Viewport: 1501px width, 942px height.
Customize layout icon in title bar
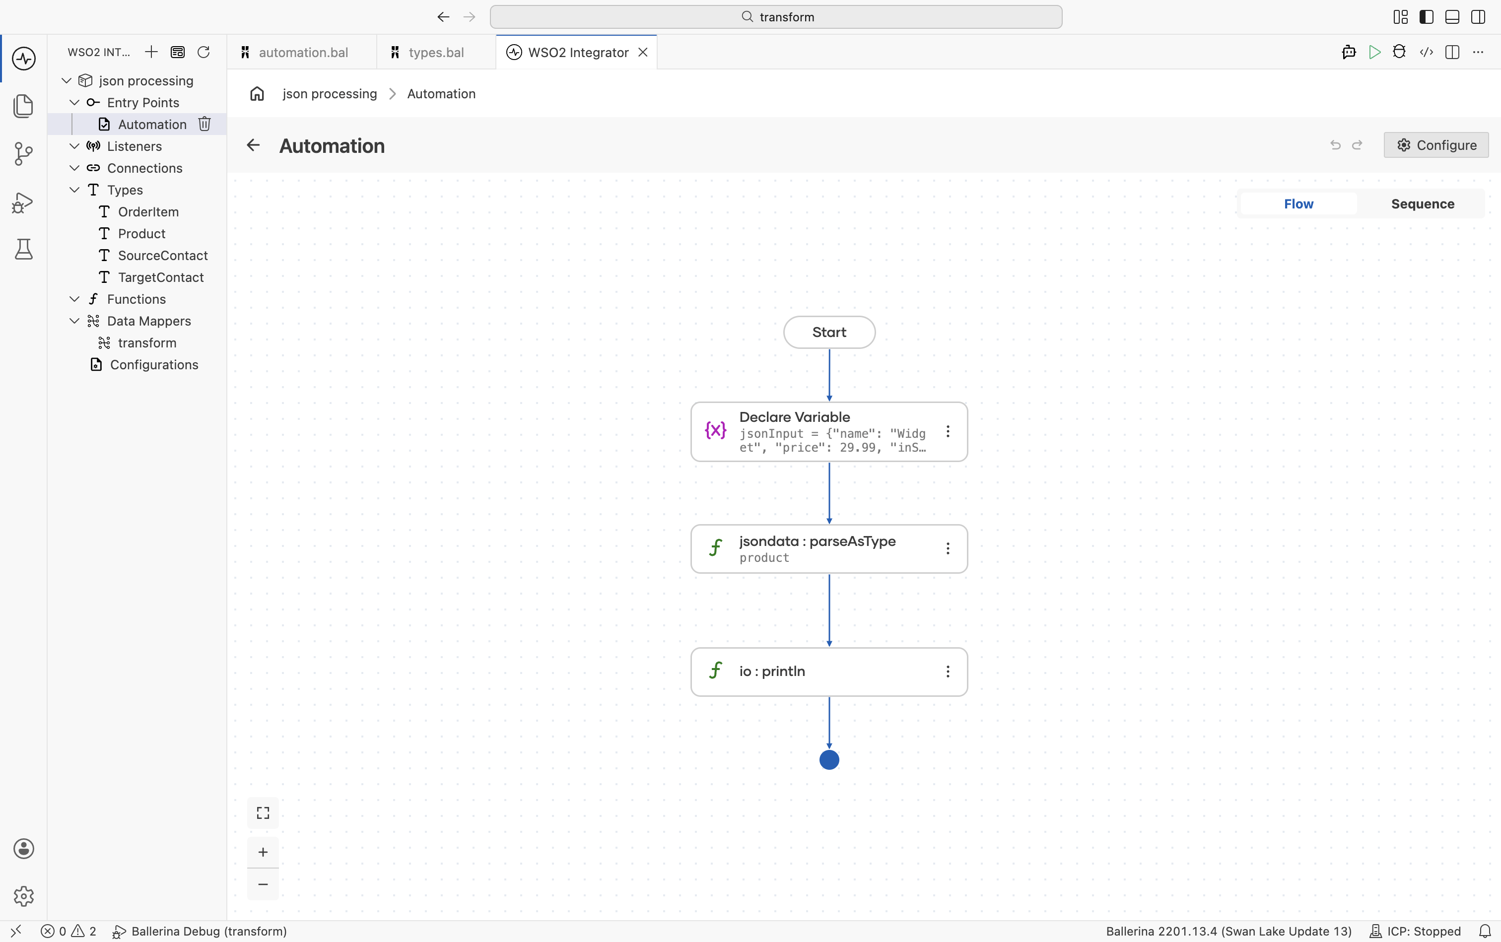pos(1401,17)
